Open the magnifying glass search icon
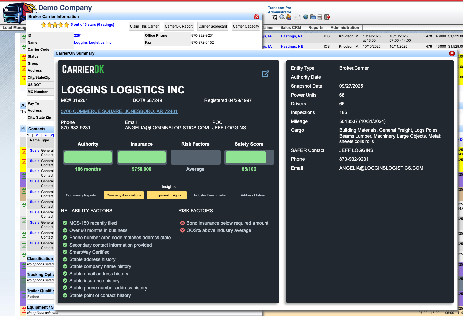 pyautogui.click(x=282, y=17)
